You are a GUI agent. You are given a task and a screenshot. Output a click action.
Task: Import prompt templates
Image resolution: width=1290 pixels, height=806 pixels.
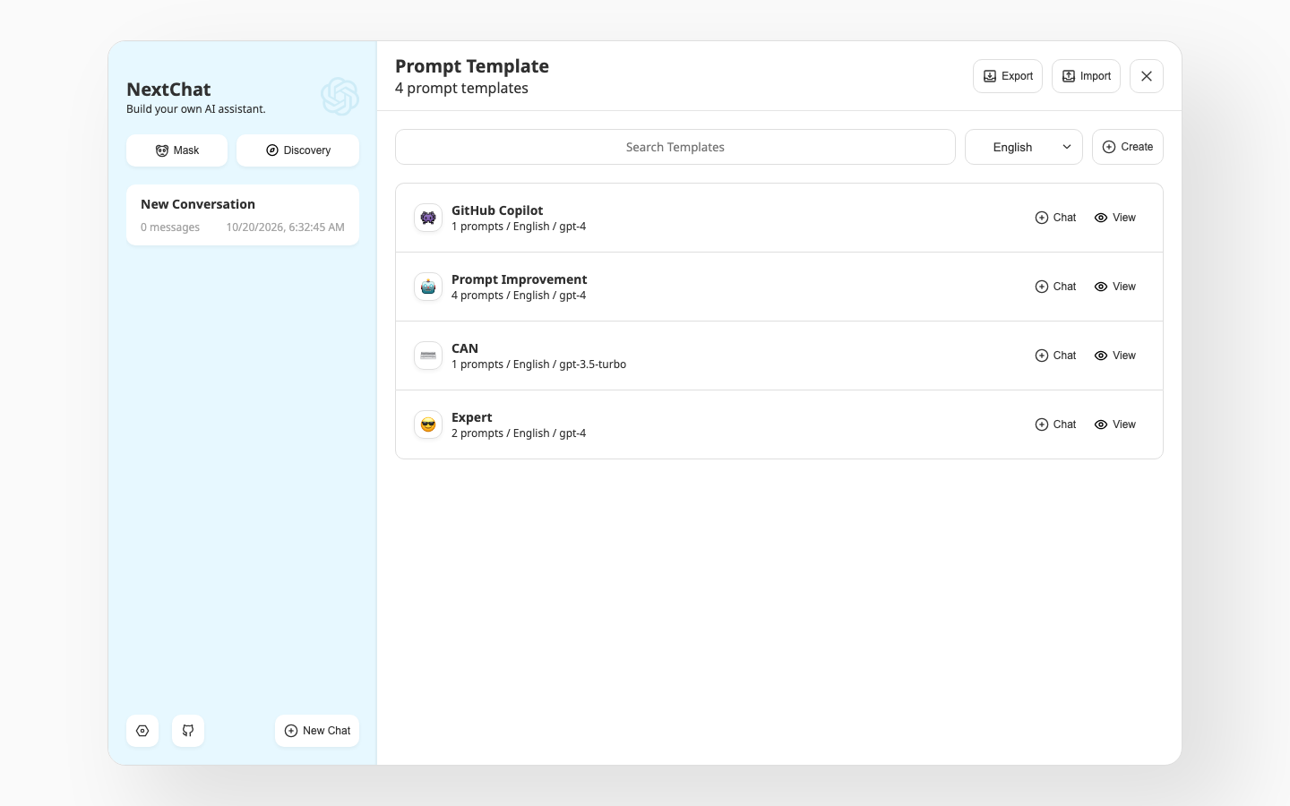tap(1086, 76)
